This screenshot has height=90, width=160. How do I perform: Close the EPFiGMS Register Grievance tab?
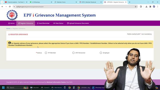126,2
